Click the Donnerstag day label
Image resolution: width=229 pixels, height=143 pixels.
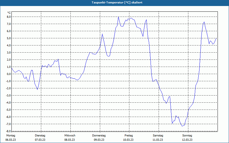click(x=99, y=136)
